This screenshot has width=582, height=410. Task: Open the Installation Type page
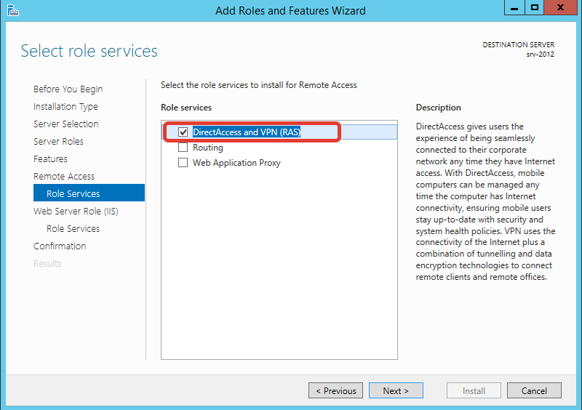65,106
